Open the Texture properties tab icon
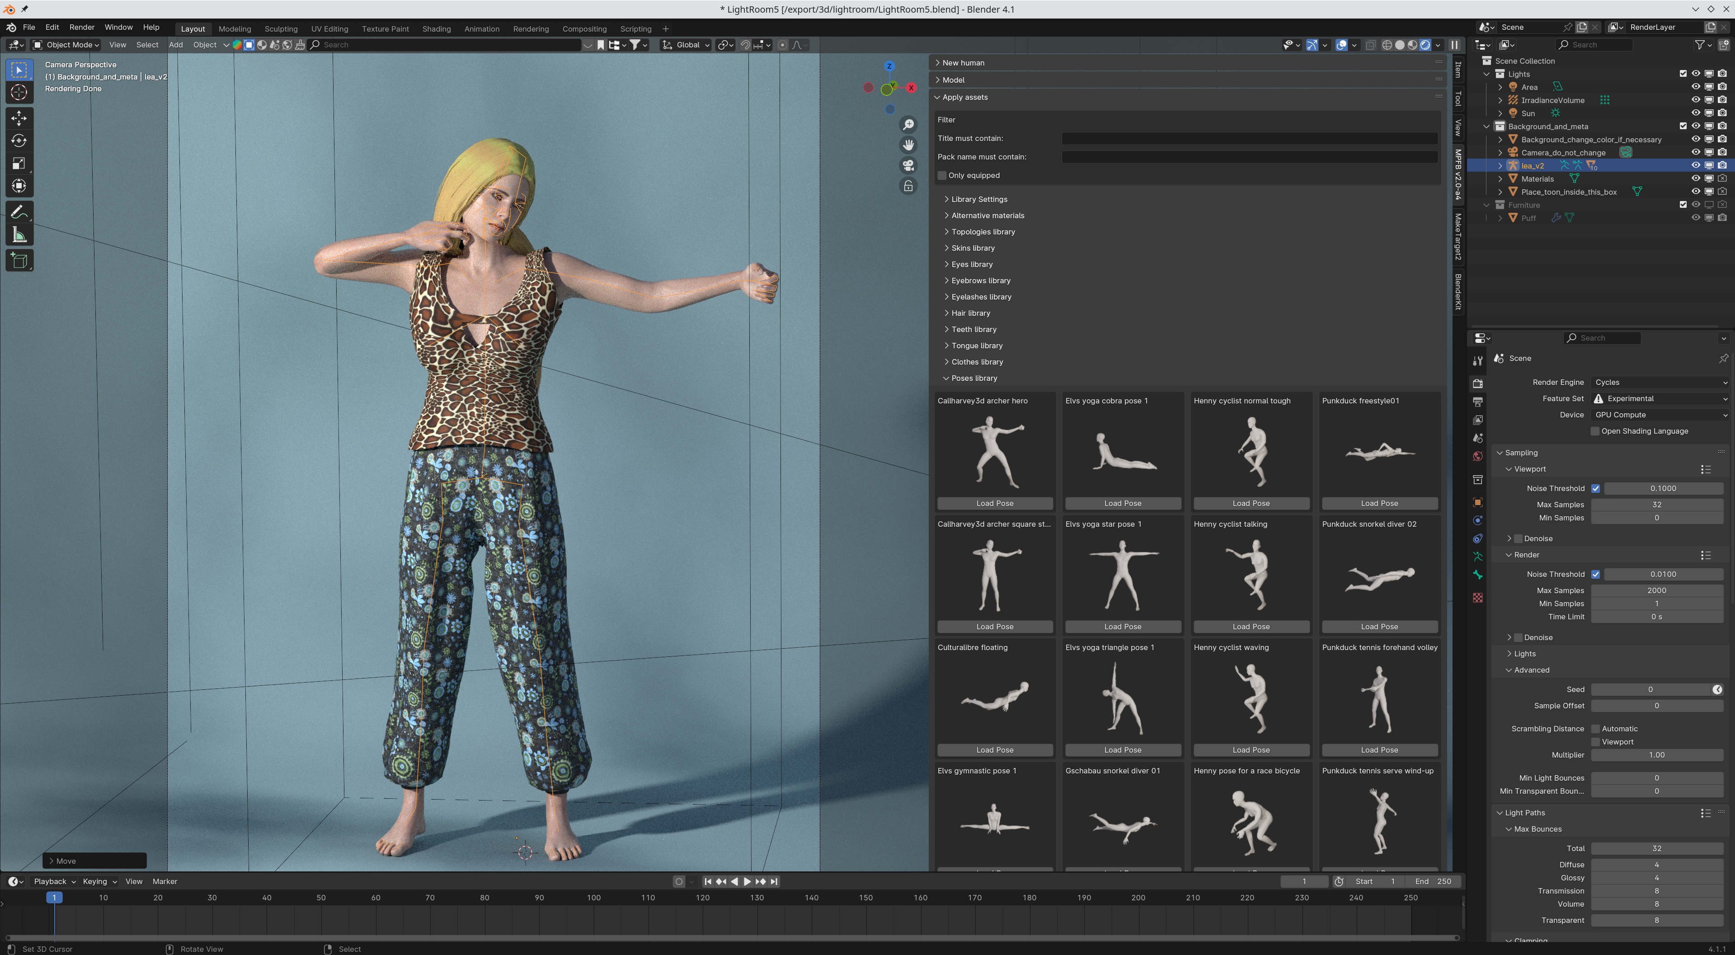 click(1478, 598)
